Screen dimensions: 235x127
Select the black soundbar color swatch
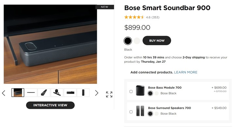coord(128,41)
